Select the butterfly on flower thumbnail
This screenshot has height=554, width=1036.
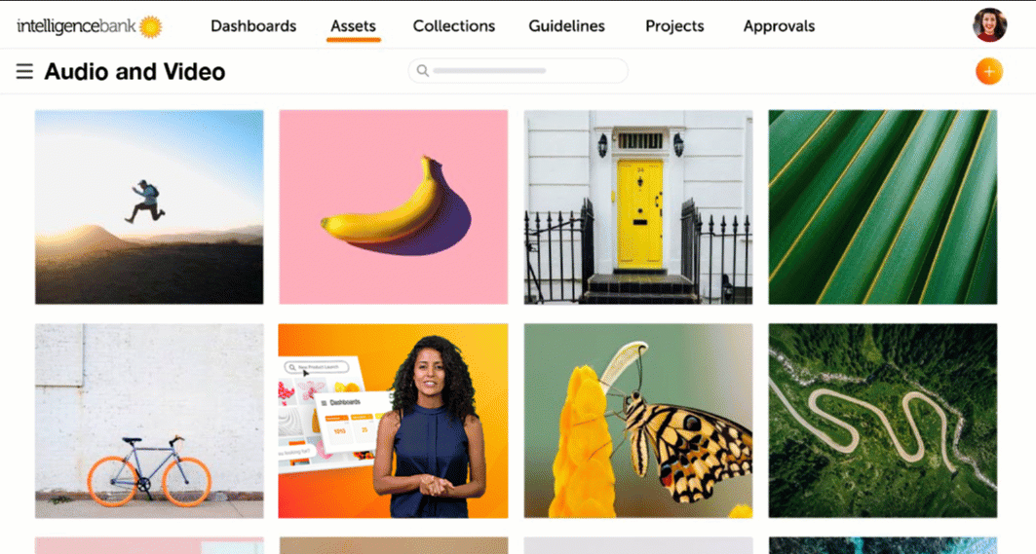[x=638, y=421]
